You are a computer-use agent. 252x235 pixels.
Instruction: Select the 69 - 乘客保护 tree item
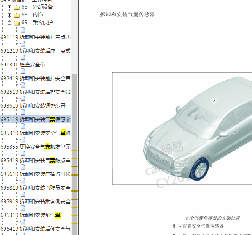tap(37, 22)
